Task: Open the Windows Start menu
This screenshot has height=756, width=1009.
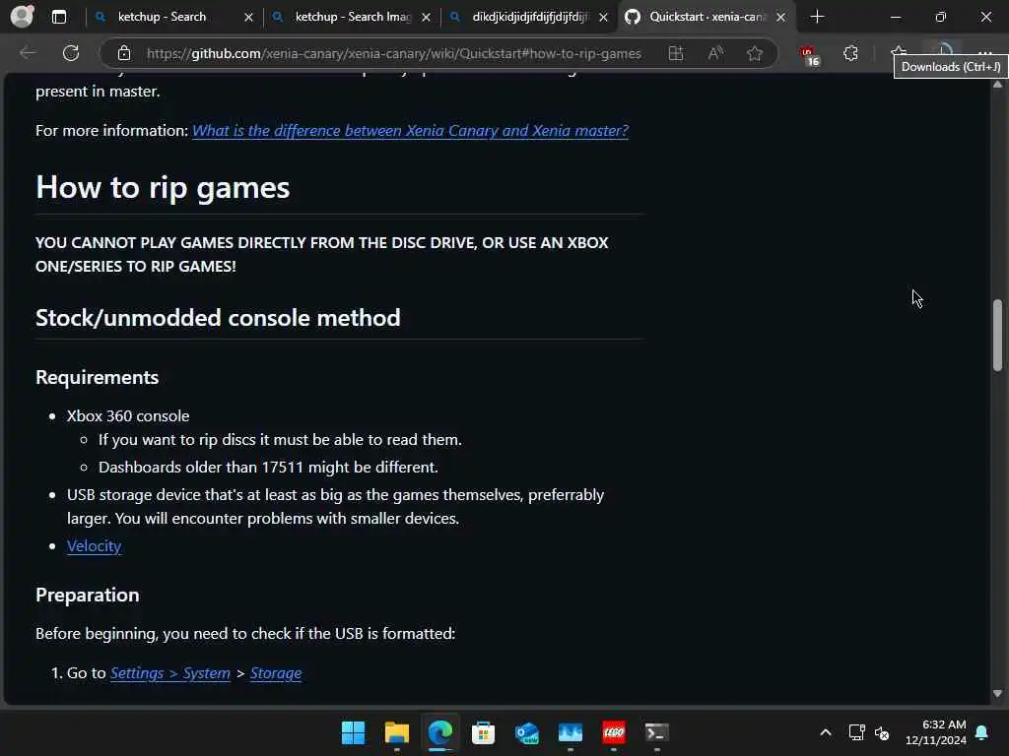Action: [353, 732]
